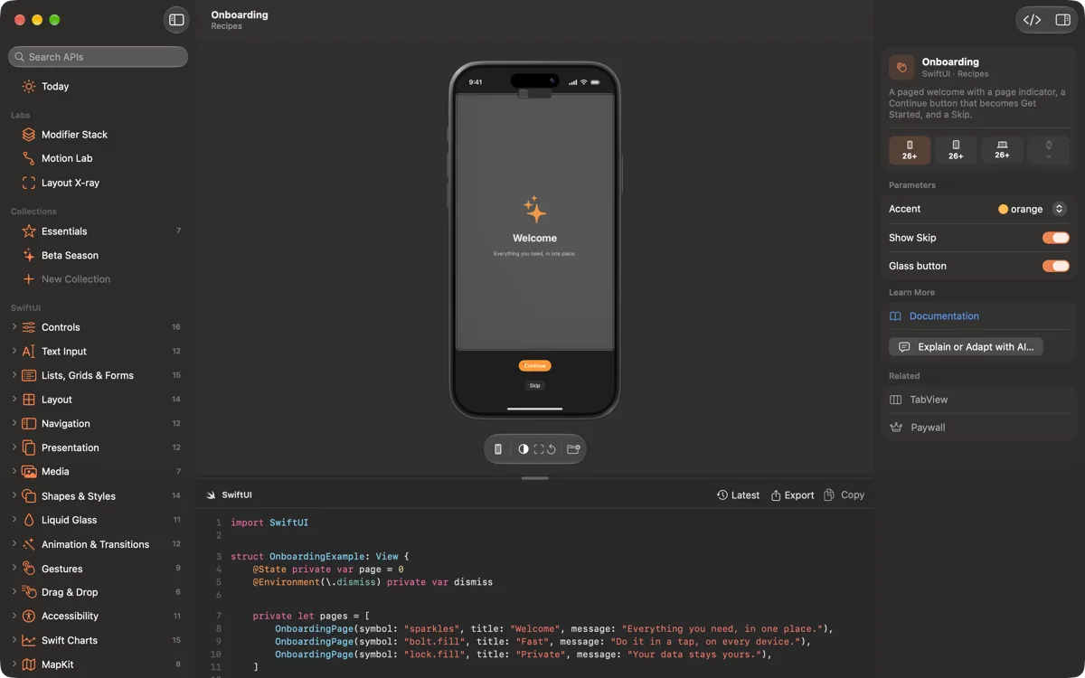Viewport: 1085px width, 678px height.
Task: Expand the Drag & Drop group chevron
Action: [14, 592]
